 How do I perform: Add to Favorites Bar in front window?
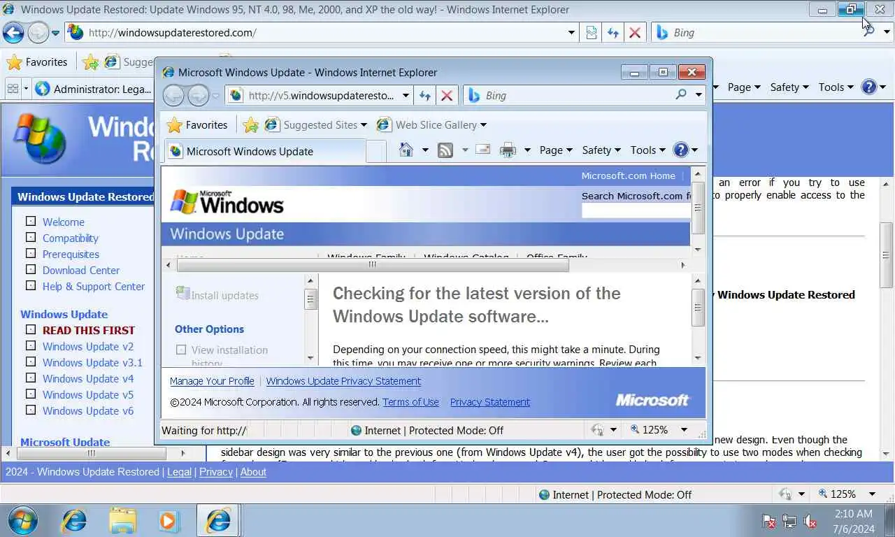click(250, 125)
